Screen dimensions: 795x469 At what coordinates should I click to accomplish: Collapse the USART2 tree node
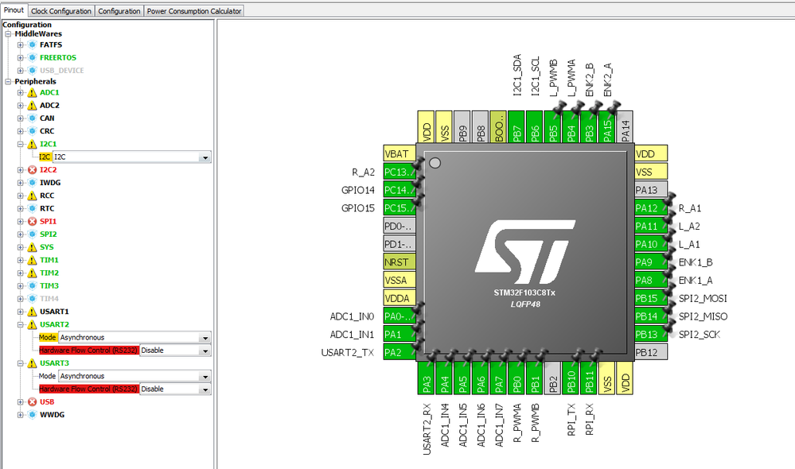[x=20, y=324]
